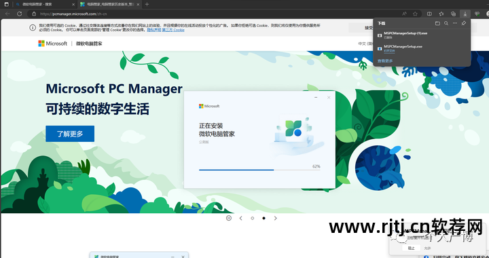Switch to the 微软电脑管家 - 搜索 tab

click(x=46, y=4)
